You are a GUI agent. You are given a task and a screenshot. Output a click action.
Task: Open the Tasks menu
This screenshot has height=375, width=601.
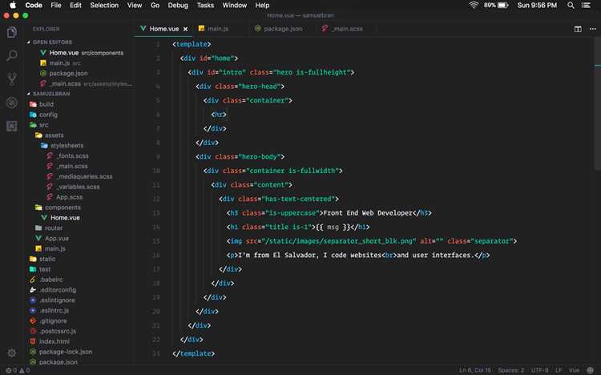click(x=205, y=6)
